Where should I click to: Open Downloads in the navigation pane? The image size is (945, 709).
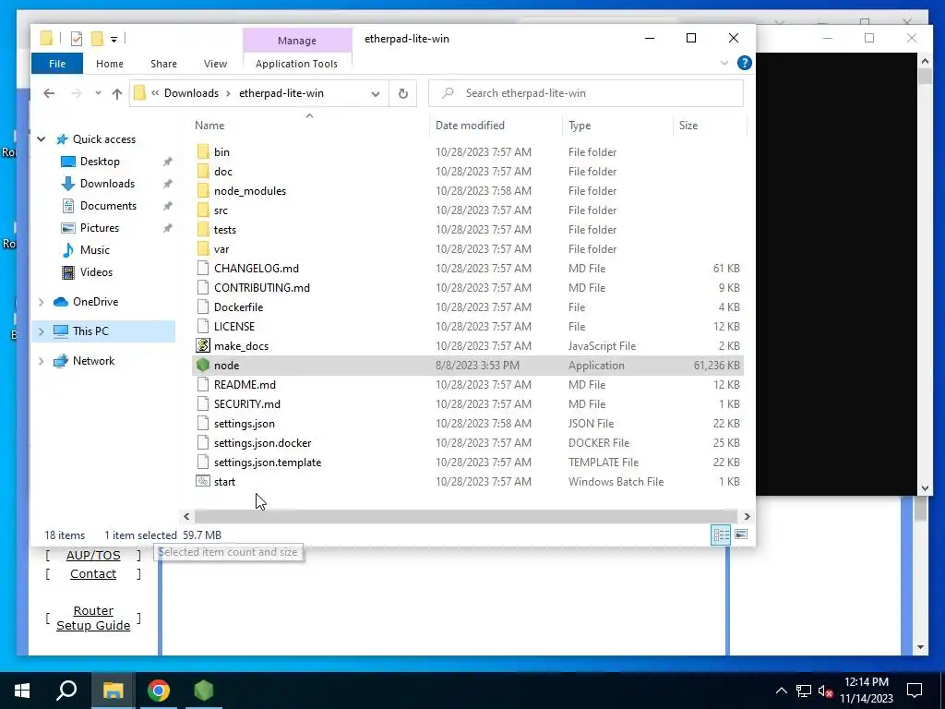pyautogui.click(x=107, y=184)
